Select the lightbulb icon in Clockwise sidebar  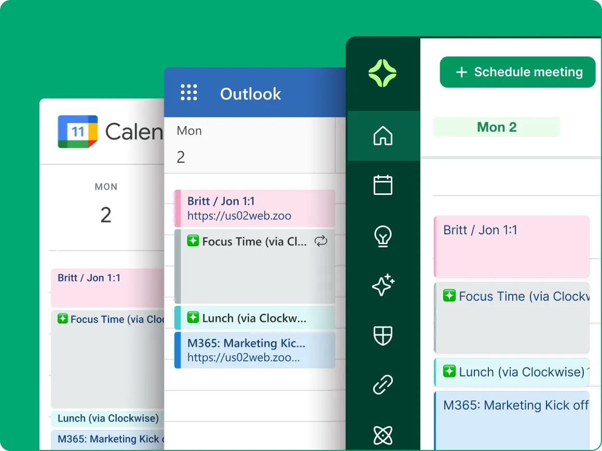(383, 236)
